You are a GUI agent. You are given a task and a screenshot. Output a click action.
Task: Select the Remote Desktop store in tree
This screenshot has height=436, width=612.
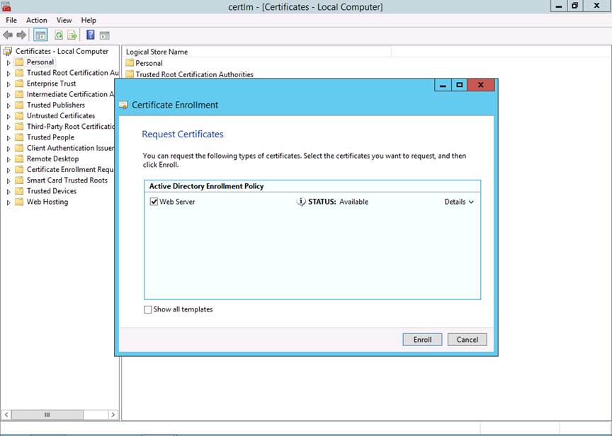click(x=52, y=159)
